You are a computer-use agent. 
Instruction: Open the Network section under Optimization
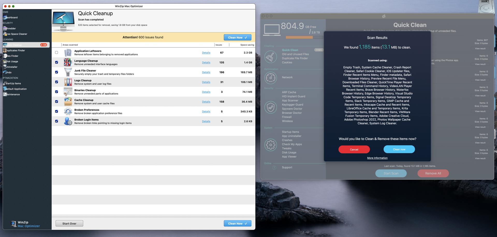[x=287, y=77]
